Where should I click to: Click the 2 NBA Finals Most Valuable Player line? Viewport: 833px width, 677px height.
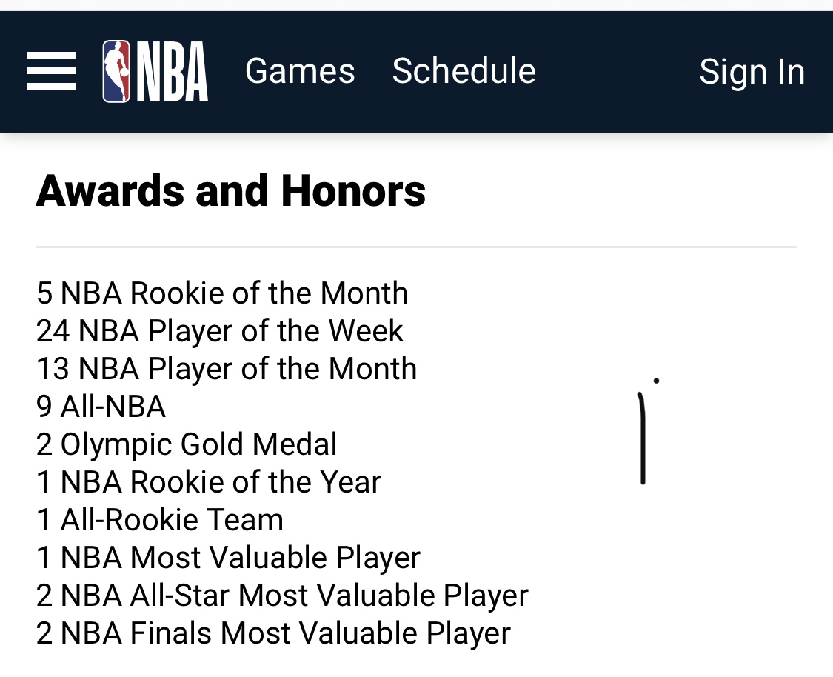coord(273,633)
